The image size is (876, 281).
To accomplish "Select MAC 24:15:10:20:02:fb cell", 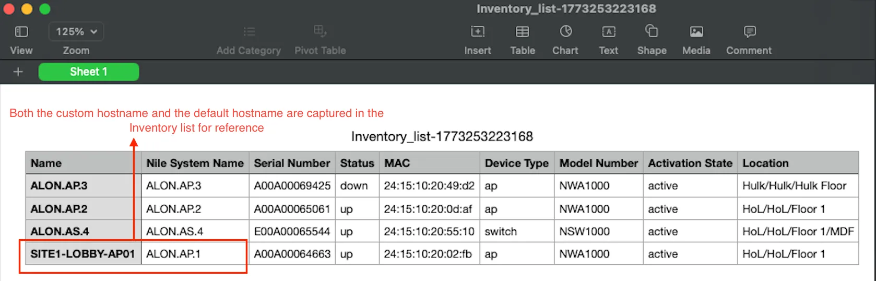I will [430, 254].
